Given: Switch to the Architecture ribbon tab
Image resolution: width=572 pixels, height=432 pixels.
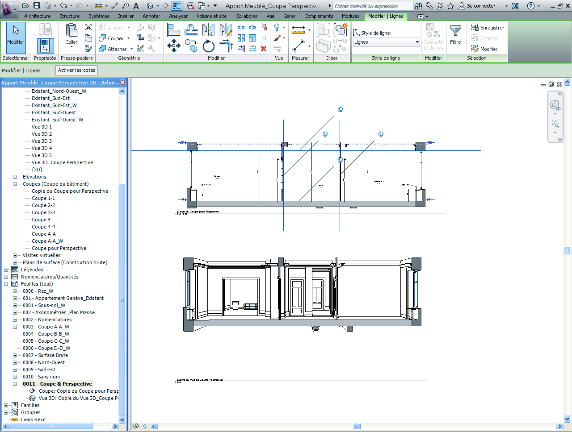Looking at the screenshot, I should 37,16.
